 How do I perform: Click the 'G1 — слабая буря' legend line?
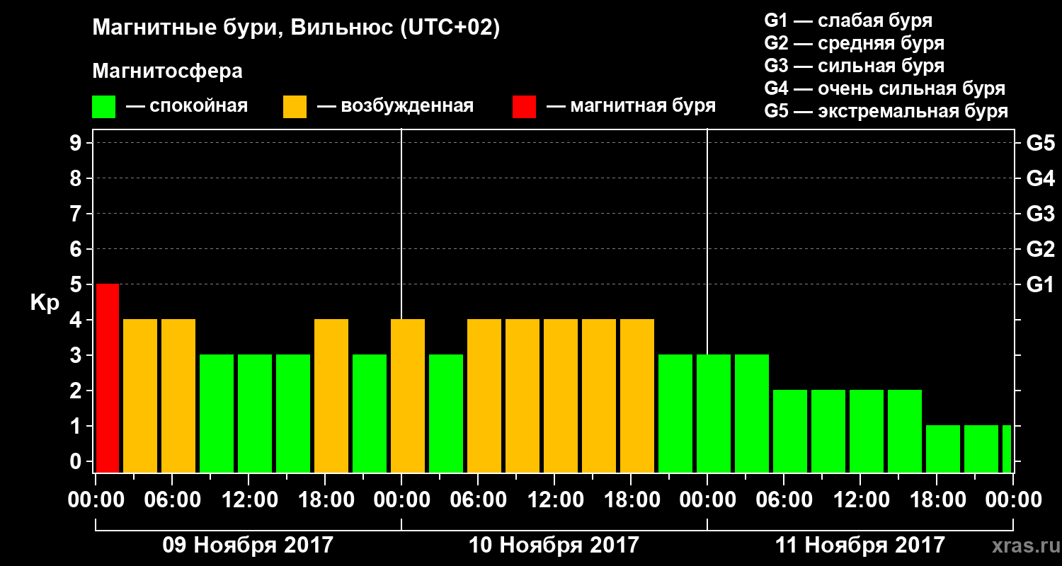point(848,21)
